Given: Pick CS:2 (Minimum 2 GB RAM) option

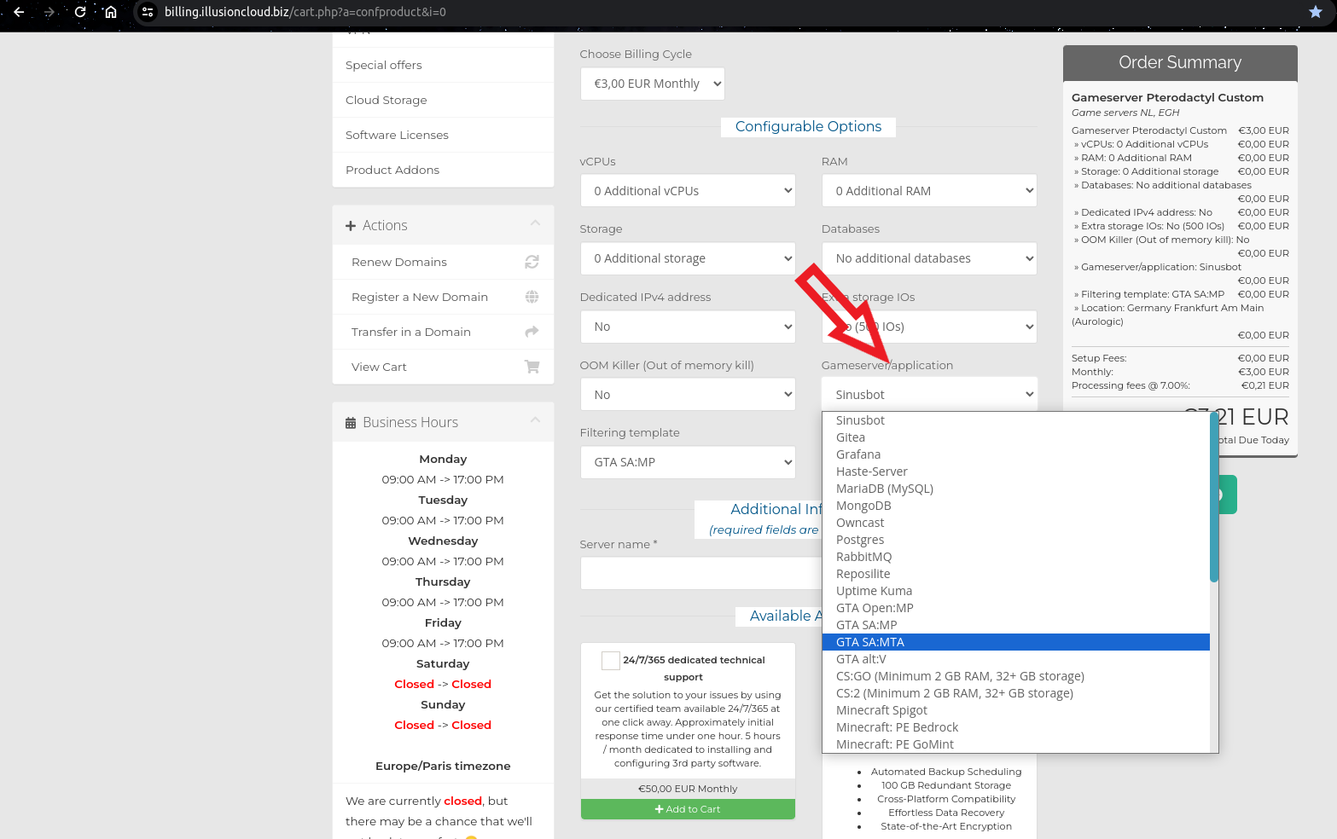Looking at the screenshot, I should (x=1015, y=693).
